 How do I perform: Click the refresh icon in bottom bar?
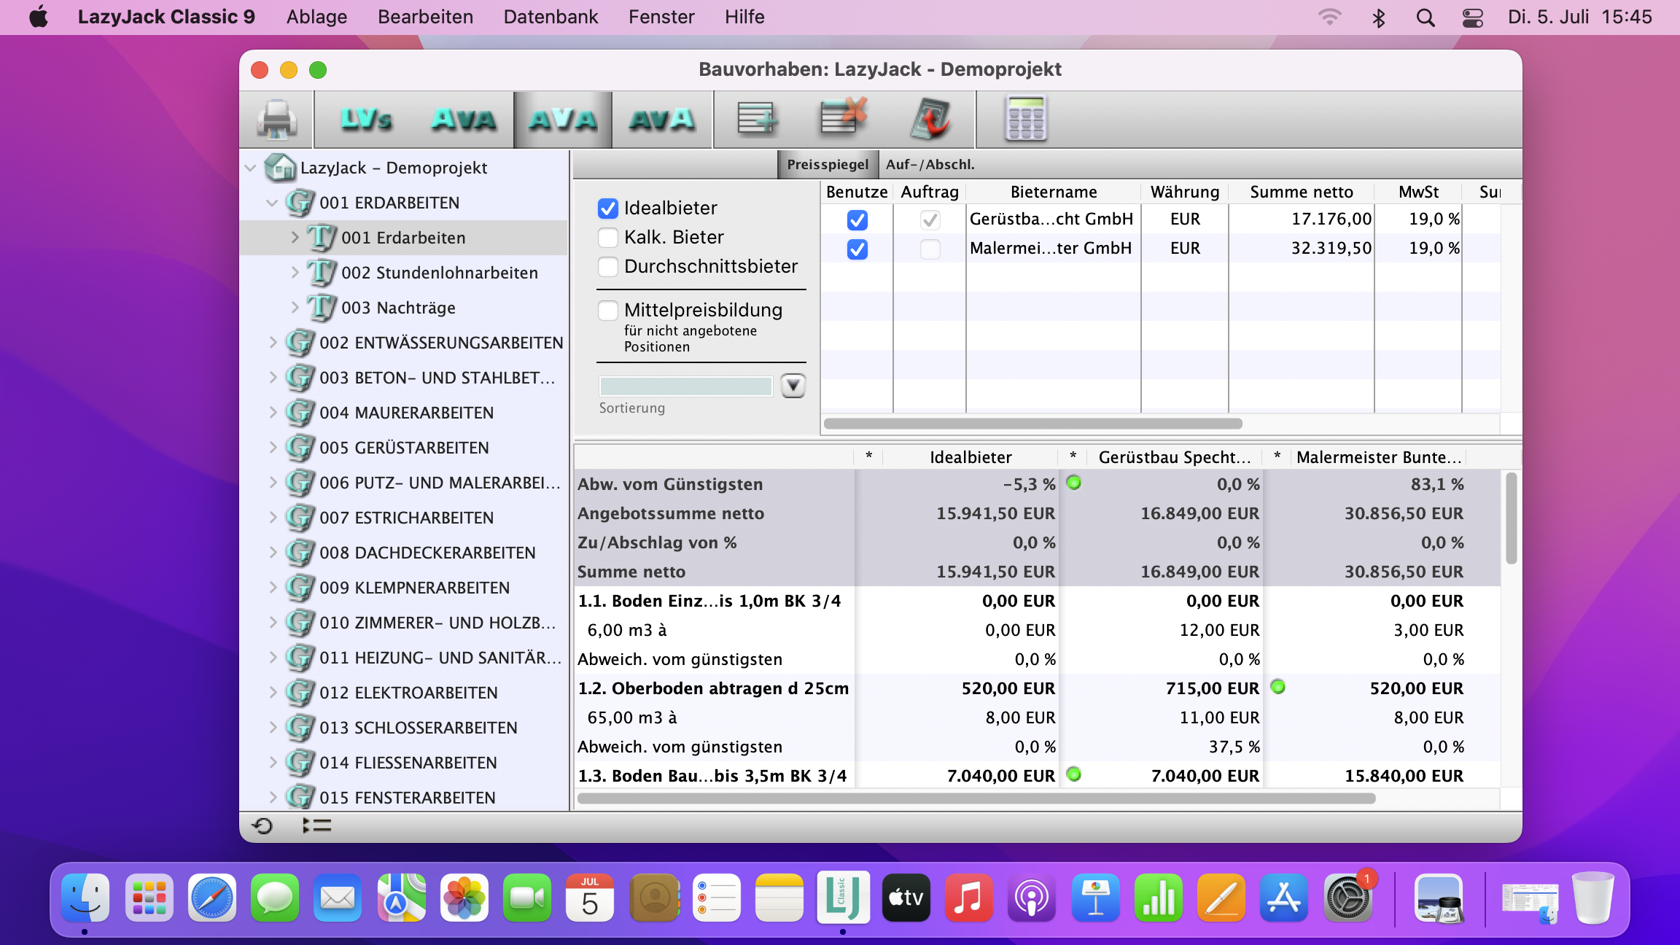tap(262, 825)
